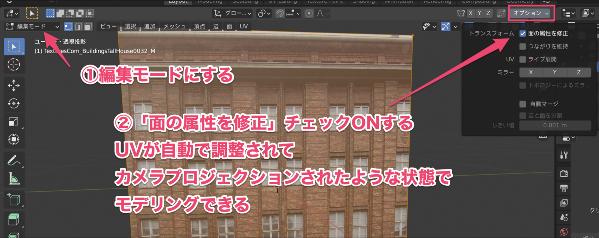Select the tweak tool icon in the header
This screenshot has width=599, height=238.
(31, 13)
